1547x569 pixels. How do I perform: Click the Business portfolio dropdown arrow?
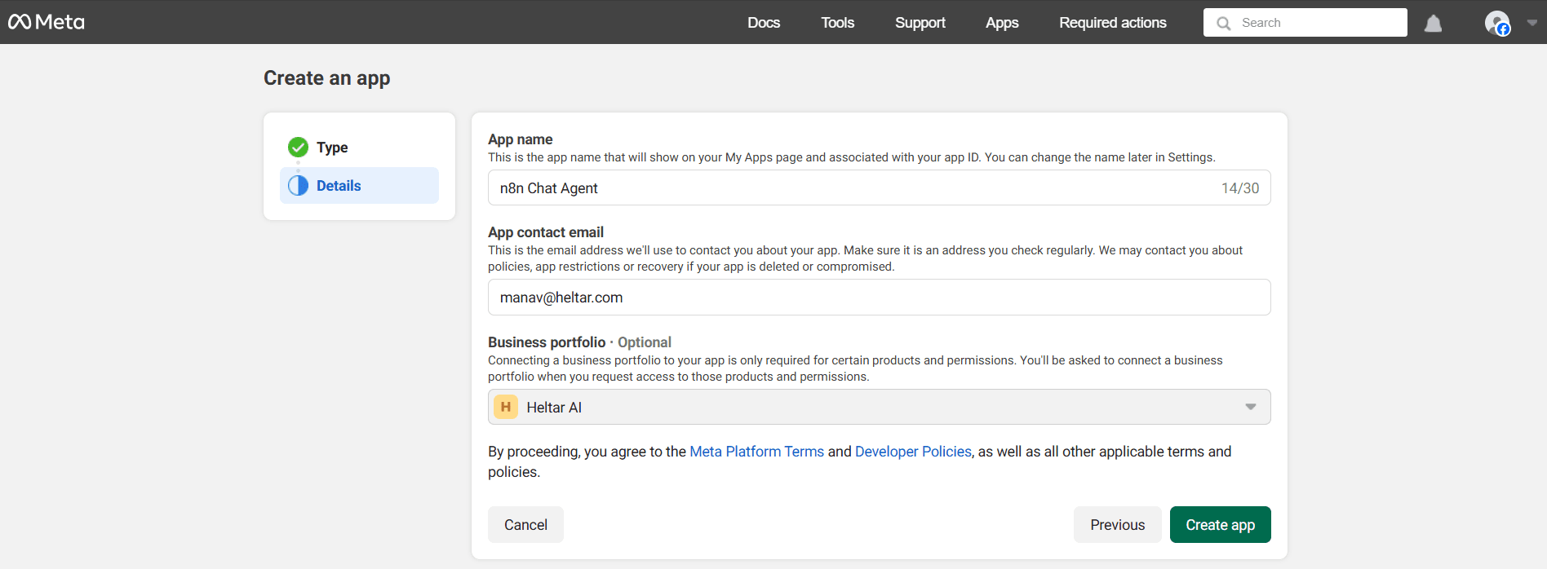click(x=1250, y=407)
